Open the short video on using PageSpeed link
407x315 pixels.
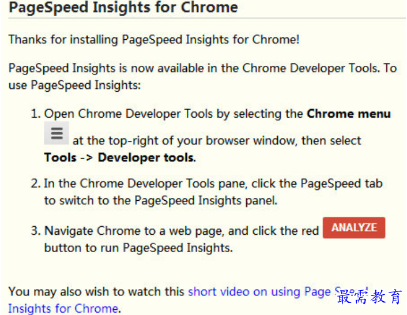click(x=278, y=291)
